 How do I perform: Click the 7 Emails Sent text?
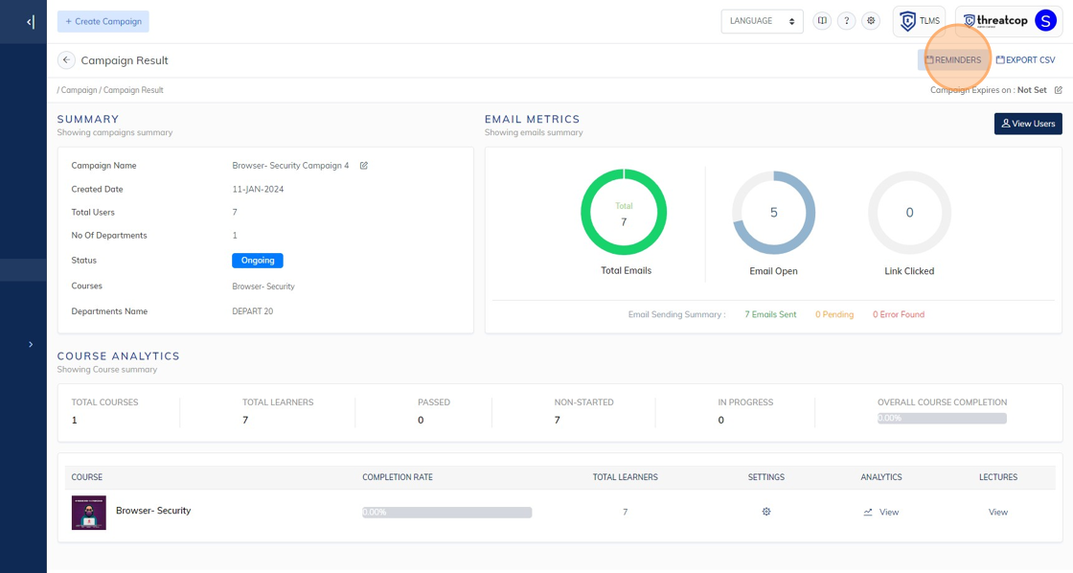(x=770, y=315)
